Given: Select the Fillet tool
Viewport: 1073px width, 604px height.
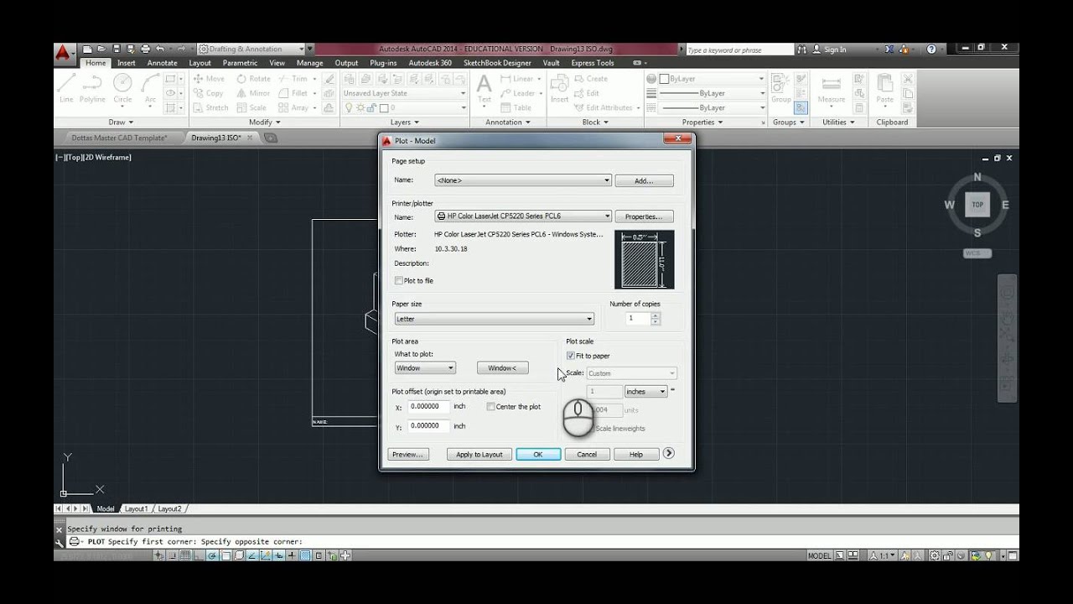Looking at the screenshot, I should point(293,93).
